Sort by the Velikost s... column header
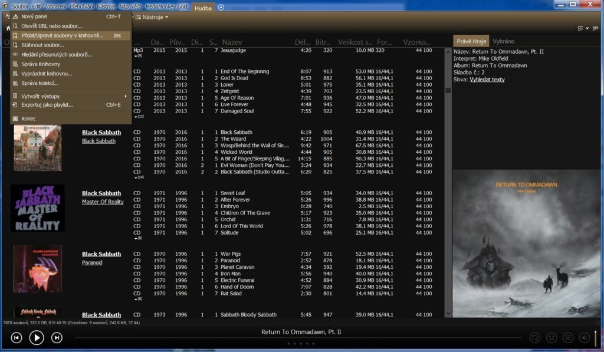The height and width of the screenshot is (352, 604). [x=355, y=42]
